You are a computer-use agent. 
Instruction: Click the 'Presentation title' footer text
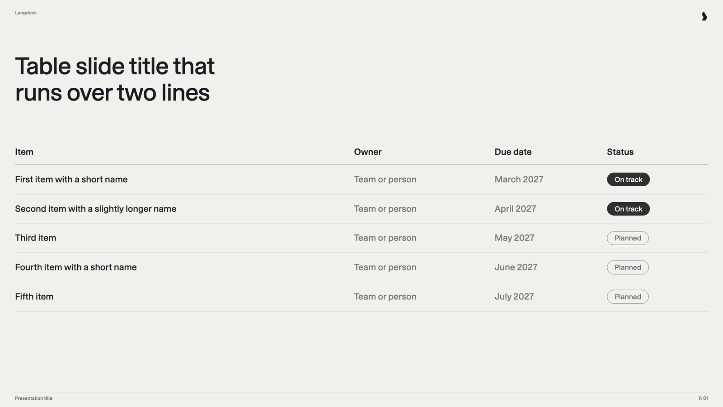click(34, 398)
